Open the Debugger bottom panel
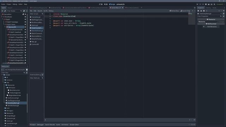 click(40, 125)
